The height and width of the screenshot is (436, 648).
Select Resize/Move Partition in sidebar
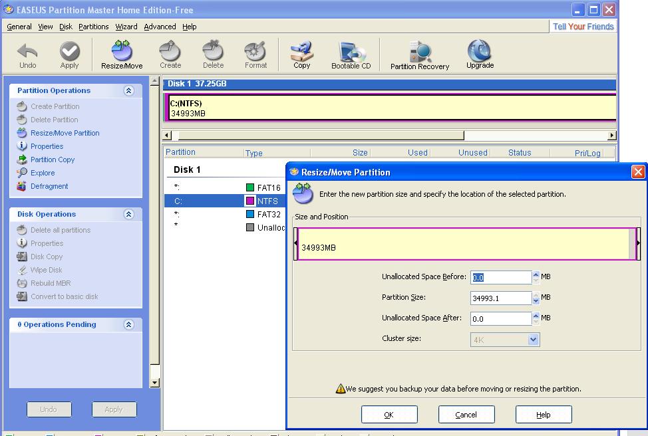pyautogui.click(x=59, y=132)
